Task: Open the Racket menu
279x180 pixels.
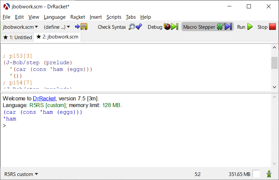Action: [78, 17]
